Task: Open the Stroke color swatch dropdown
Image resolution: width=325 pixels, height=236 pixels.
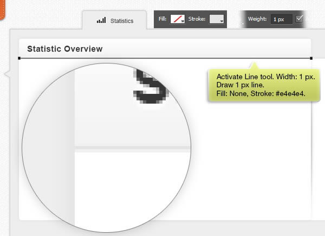Action: point(217,19)
